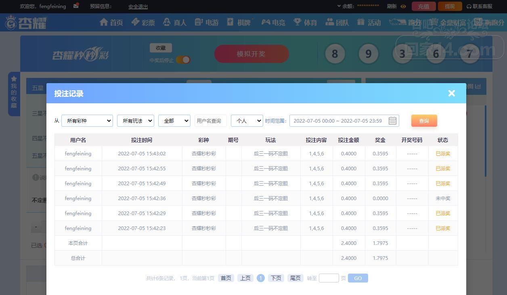Close the 投注记录 dialog with the X

tap(451, 93)
